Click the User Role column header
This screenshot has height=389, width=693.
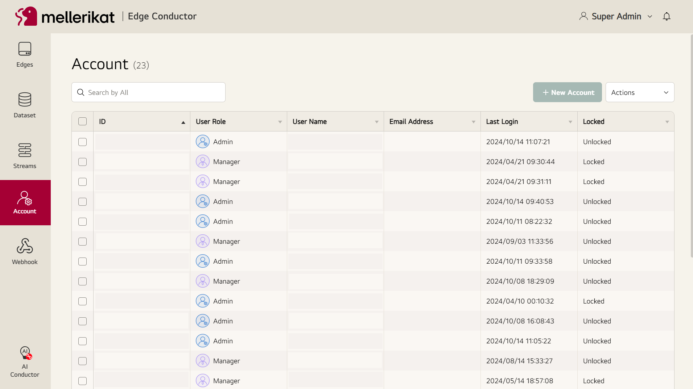tap(239, 122)
